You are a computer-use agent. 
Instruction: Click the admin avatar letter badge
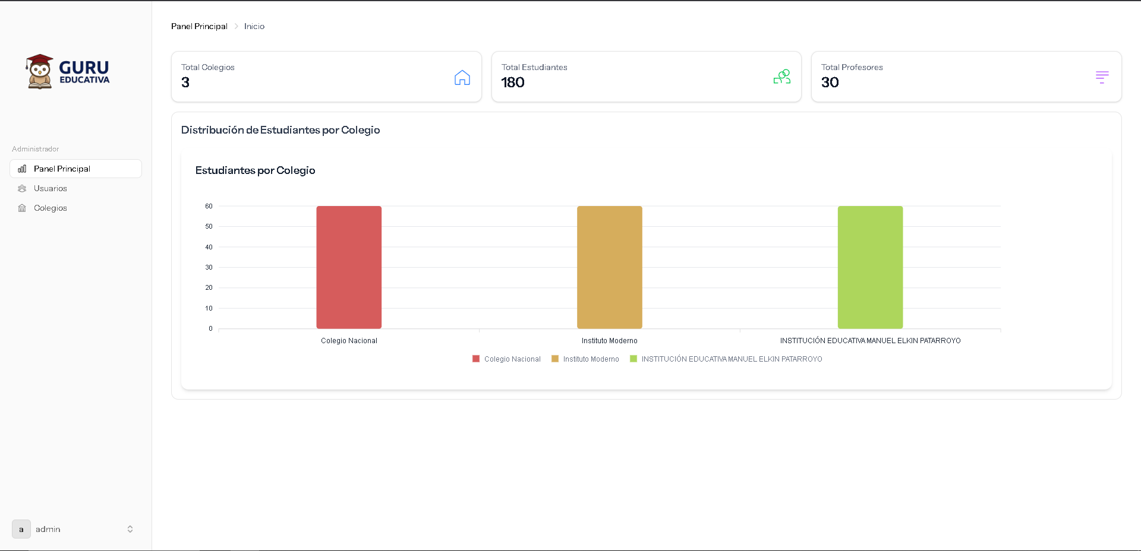[21, 529]
